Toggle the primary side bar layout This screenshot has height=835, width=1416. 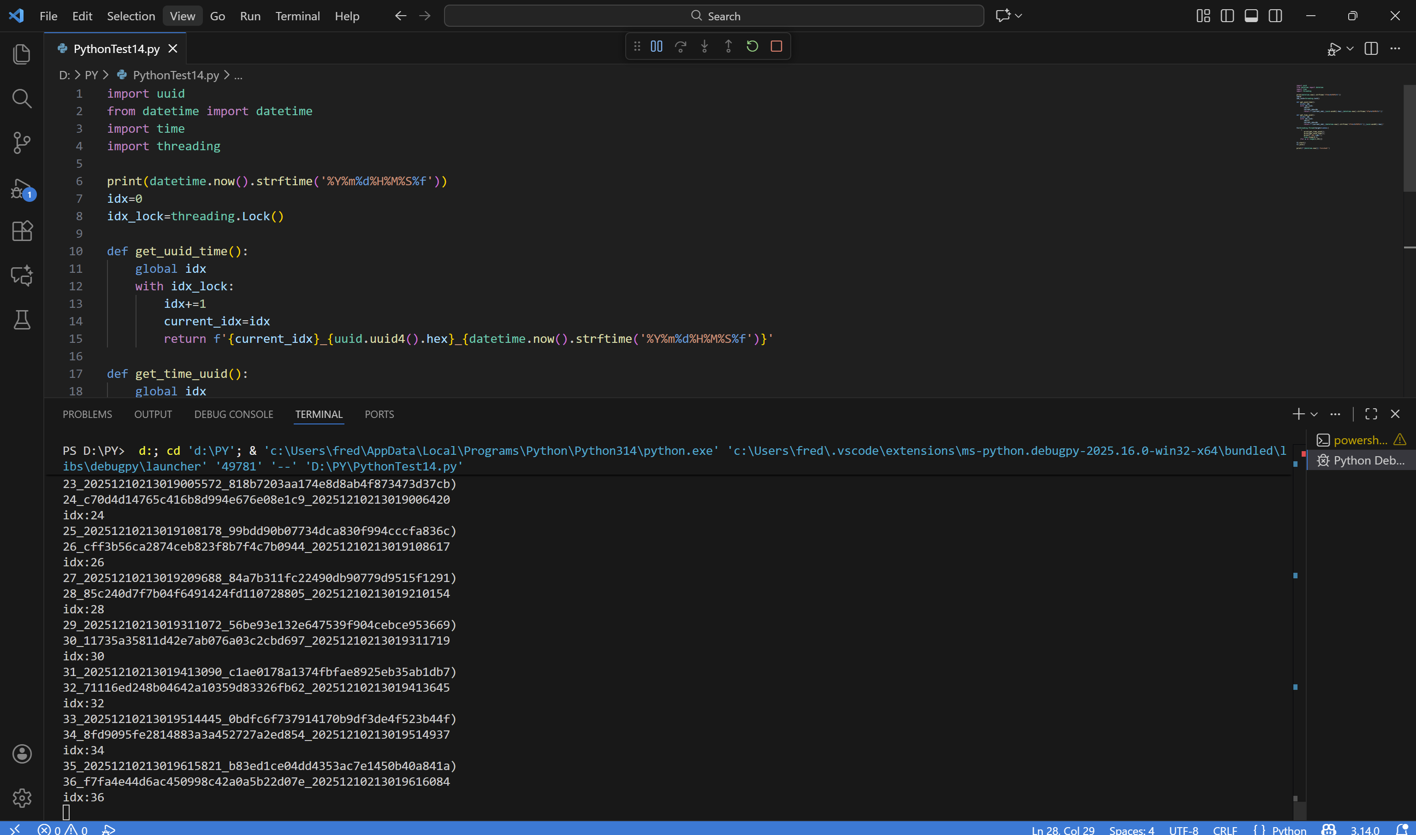tap(1227, 16)
